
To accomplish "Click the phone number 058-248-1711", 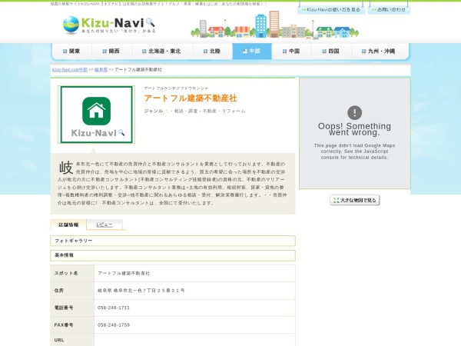I will coord(114,308).
